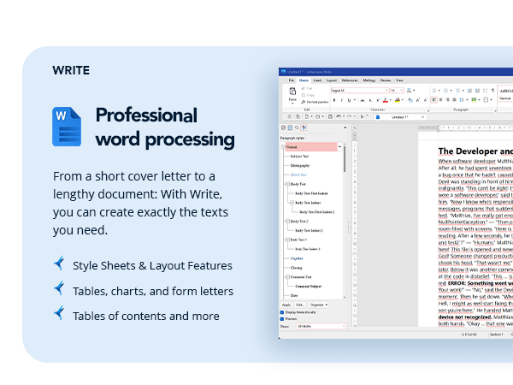Click the yellow text highlight icon
The width and height of the screenshot is (513, 385).
(x=398, y=100)
